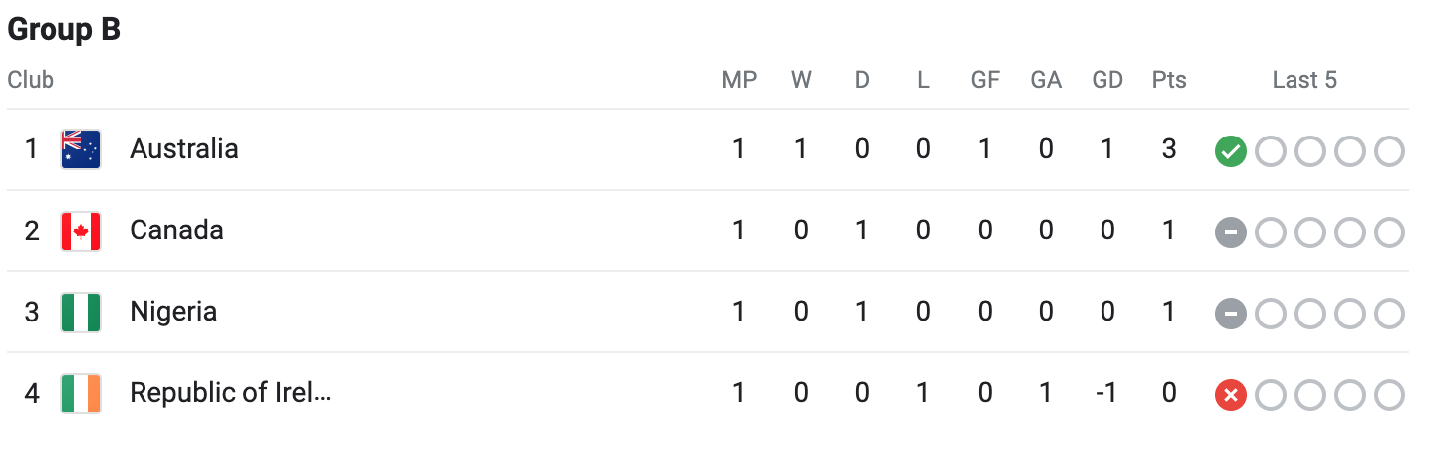Click the Group B heading
Screen dimensions: 1438x458
[64, 30]
